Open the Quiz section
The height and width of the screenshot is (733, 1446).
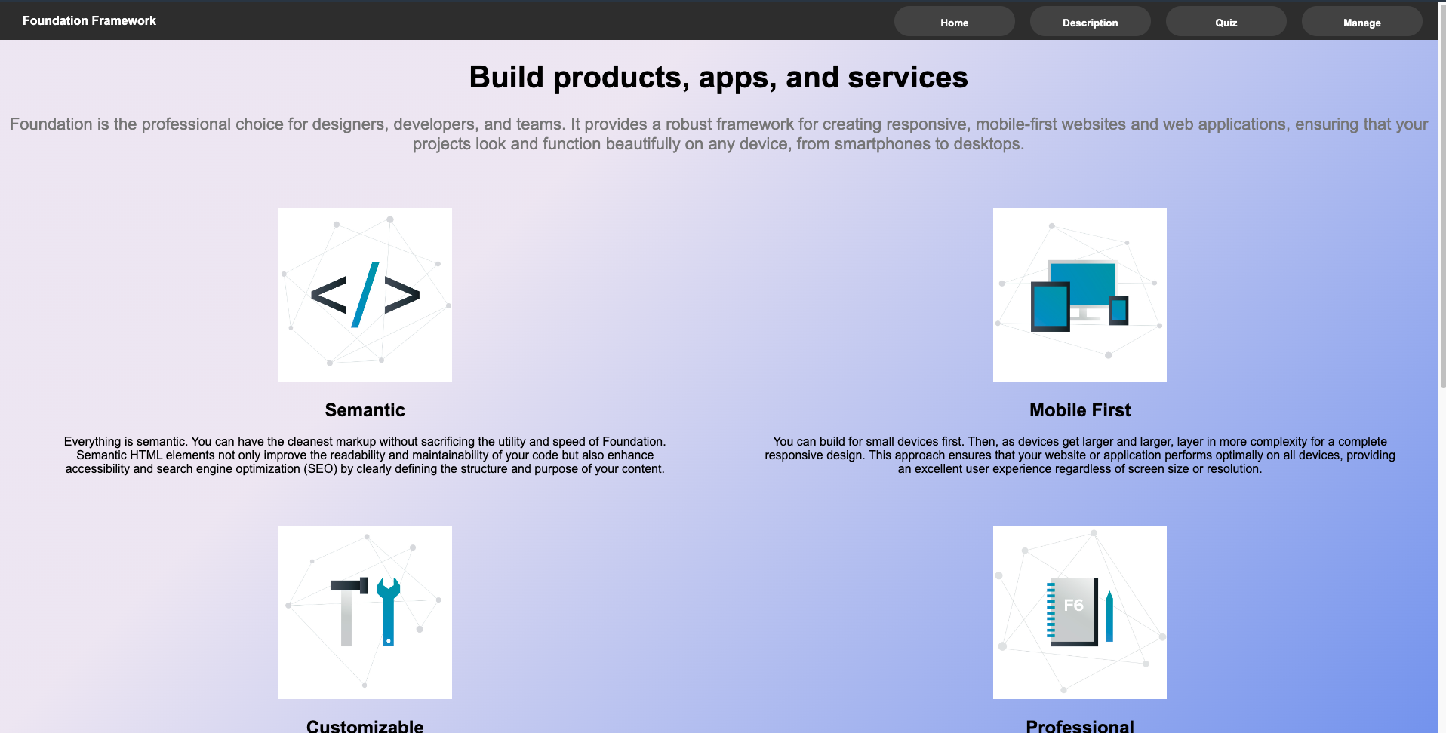(x=1226, y=22)
